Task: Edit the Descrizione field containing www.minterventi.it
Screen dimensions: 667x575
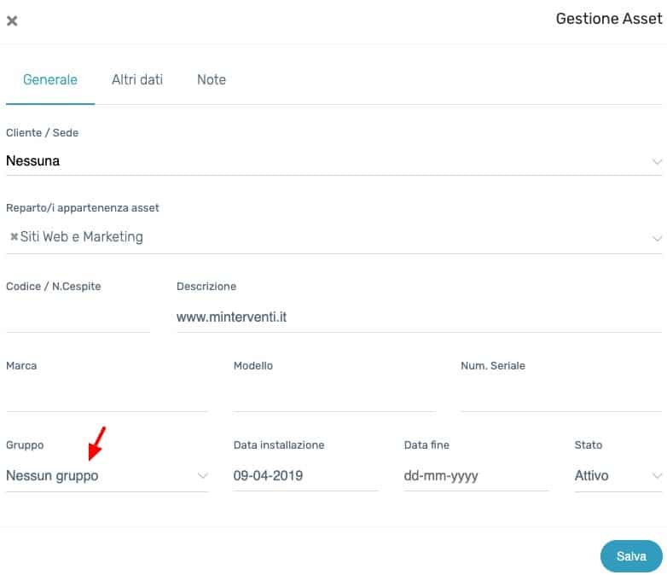Action: tap(419, 317)
